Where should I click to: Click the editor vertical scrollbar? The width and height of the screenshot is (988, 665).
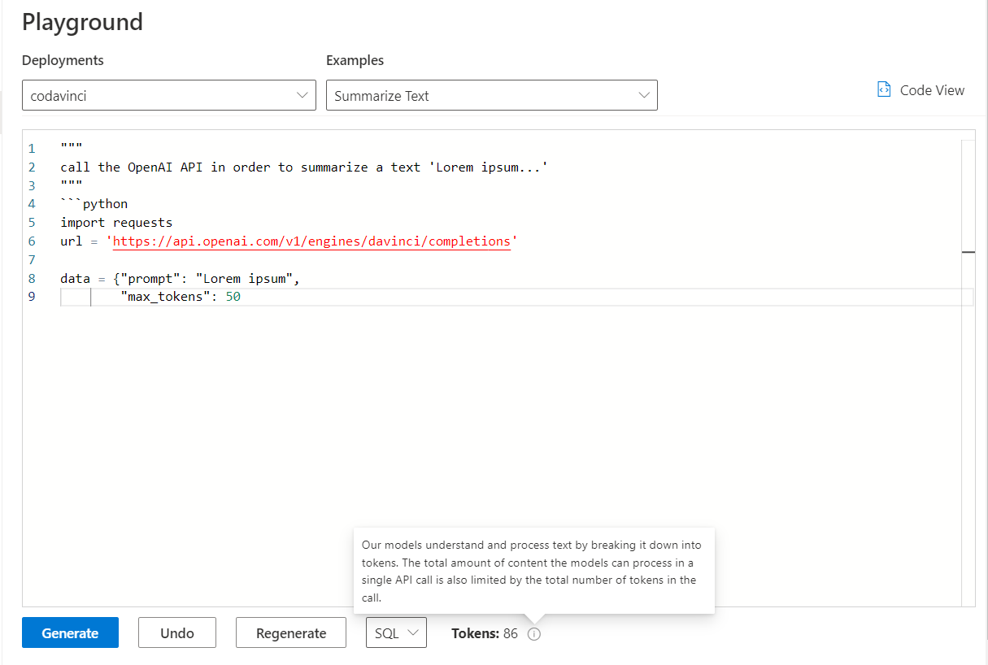coord(968,252)
